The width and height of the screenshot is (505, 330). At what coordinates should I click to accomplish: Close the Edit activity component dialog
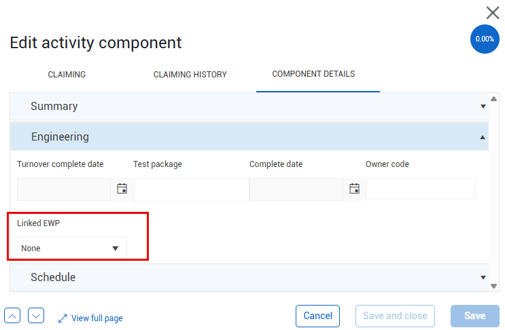pos(493,13)
